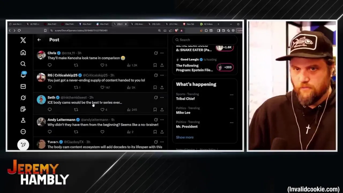Open the browser extensions puzzle icon
This screenshot has height=193, width=343.
pos(206,31)
